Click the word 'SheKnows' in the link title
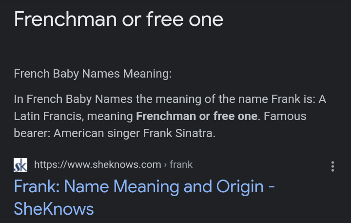351x223 pixels. 54,209
